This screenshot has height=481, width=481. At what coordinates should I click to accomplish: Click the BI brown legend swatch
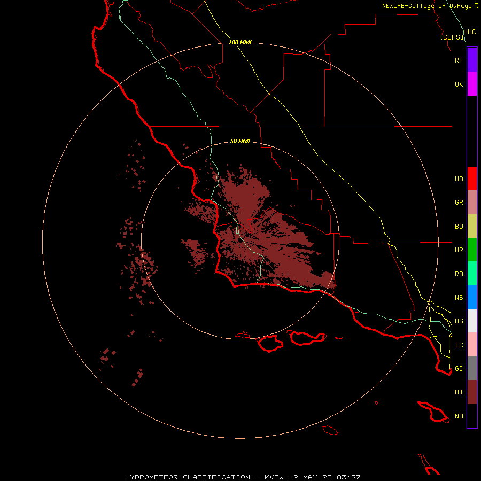click(x=472, y=392)
